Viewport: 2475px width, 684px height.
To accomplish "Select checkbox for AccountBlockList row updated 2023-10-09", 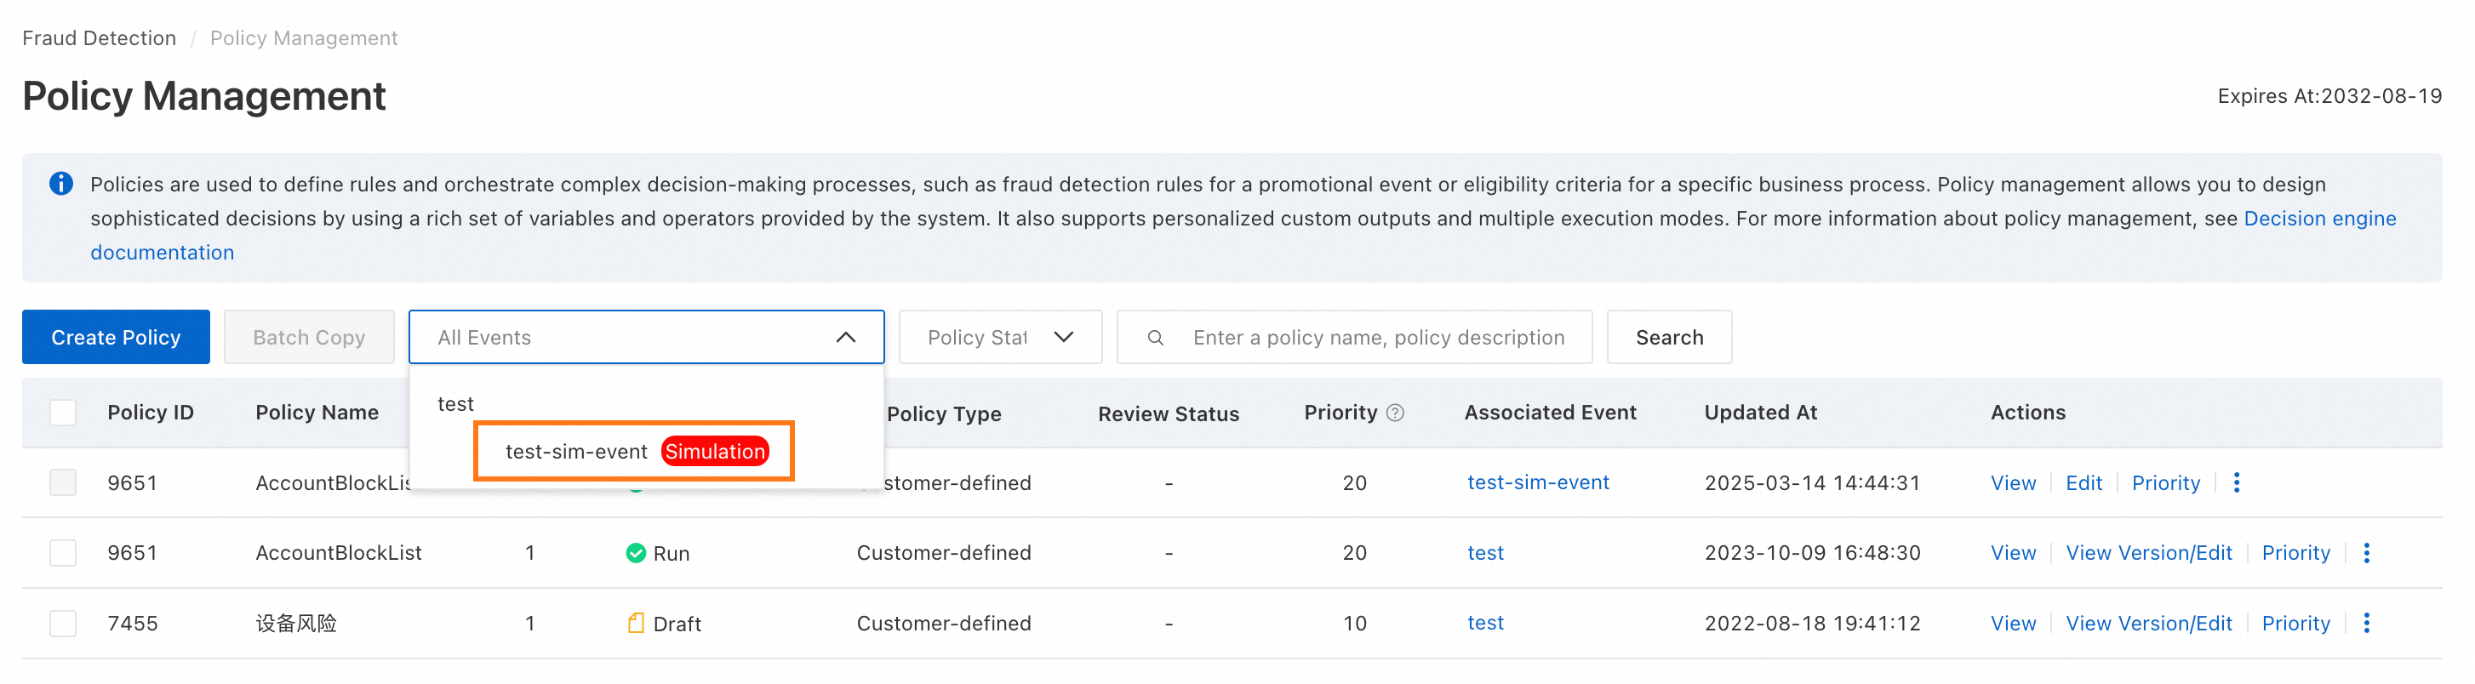I will (64, 553).
